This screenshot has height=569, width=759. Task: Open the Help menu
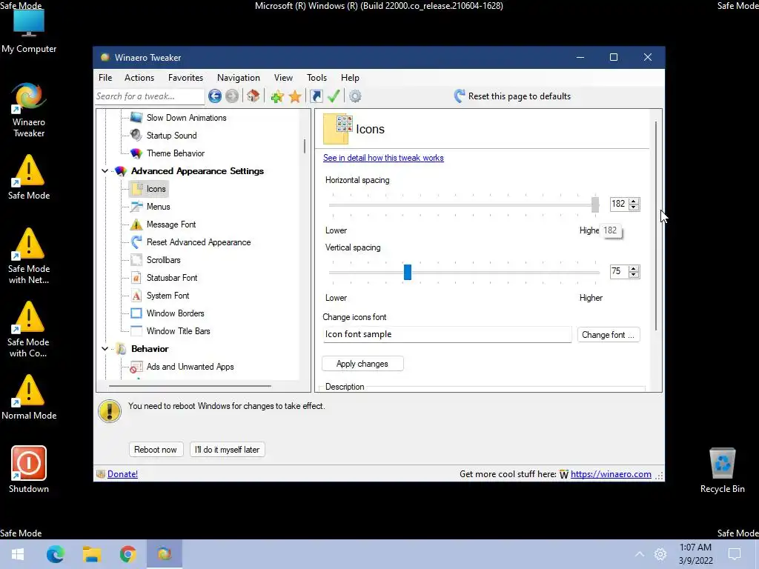[350, 77]
